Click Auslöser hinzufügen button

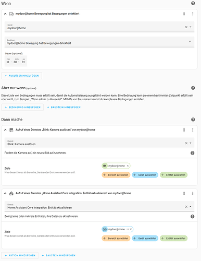coord(22,76)
